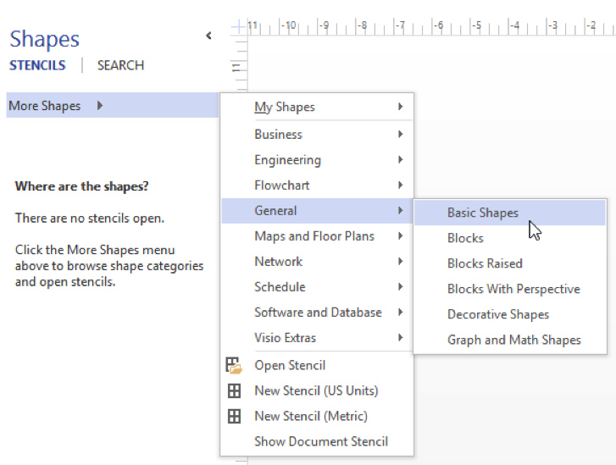Choose the Blocks stencil
This screenshot has height=465, width=616.
pyautogui.click(x=465, y=238)
